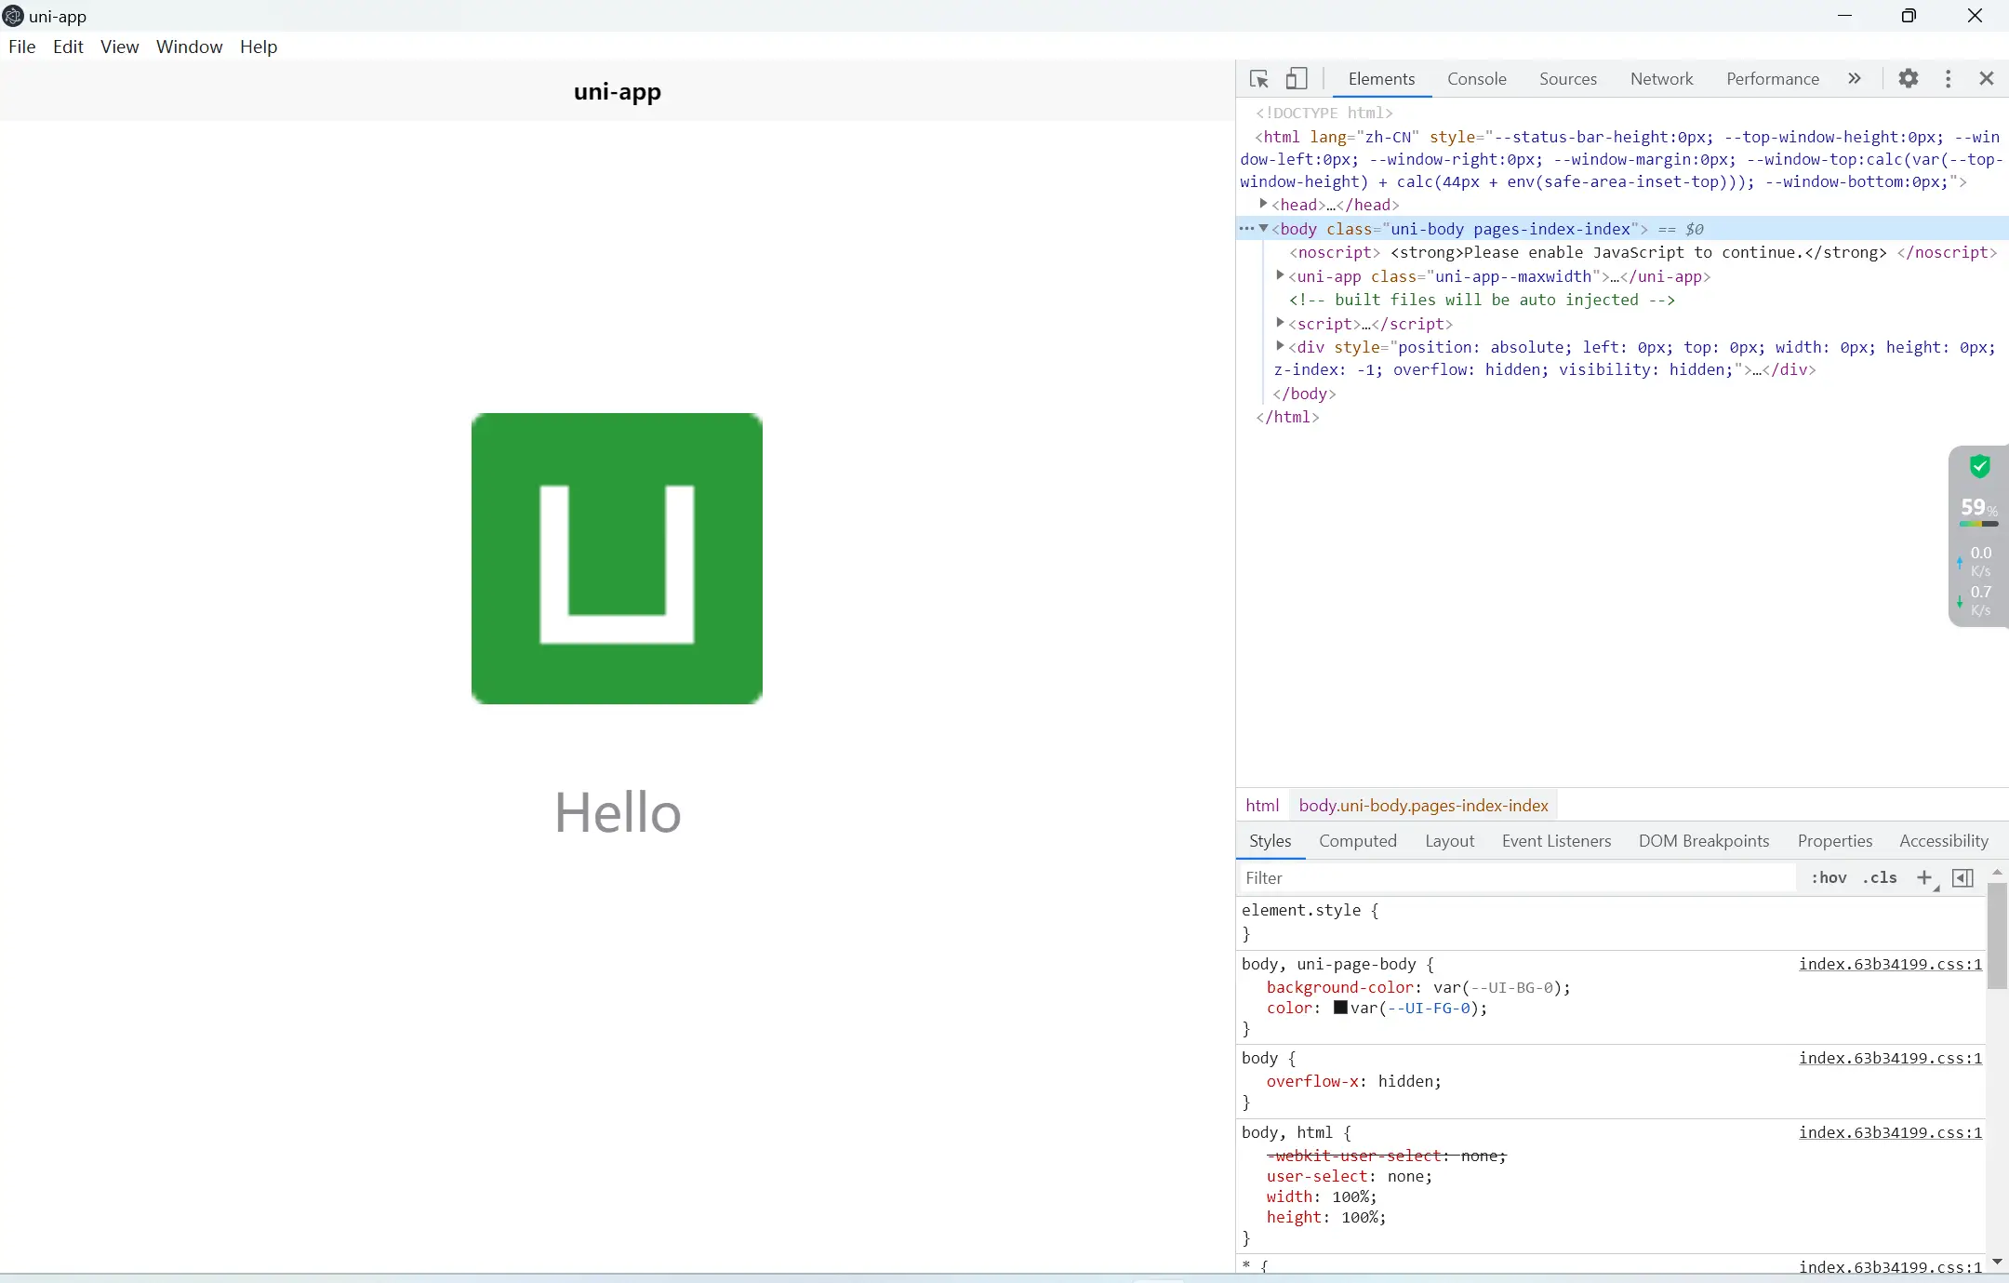Open the Edit menu
Image resolution: width=2009 pixels, height=1283 pixels.
(x=68, y=47)
